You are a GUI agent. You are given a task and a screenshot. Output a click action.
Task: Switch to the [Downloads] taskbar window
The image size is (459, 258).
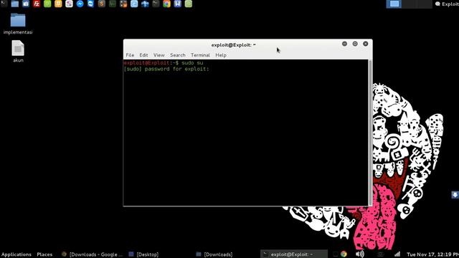pos(214,254)
